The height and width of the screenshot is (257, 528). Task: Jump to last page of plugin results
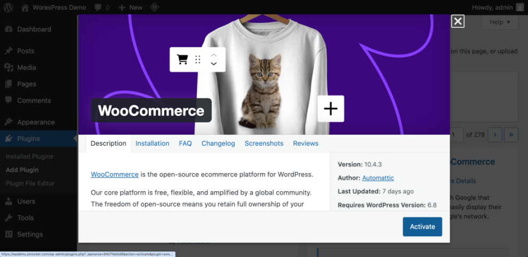pos(511,135)
